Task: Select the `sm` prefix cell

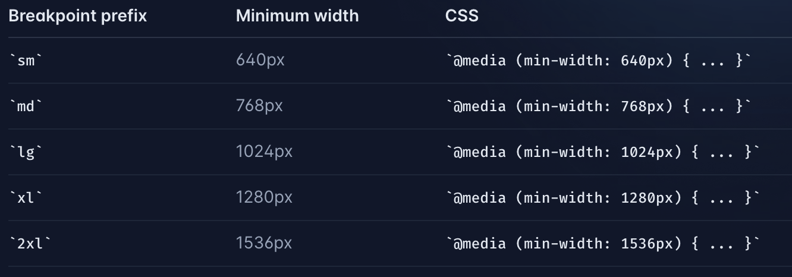Action: pyautogui.click(x=26, y=61)
